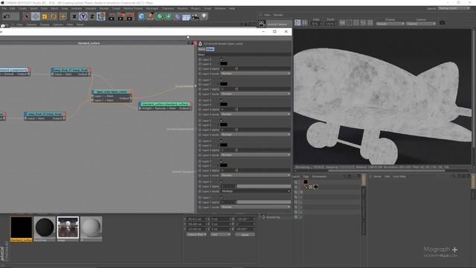Open the File menu
Viewport: 476px width, 268px height.
pyautogui.click(x=4, y=8)
